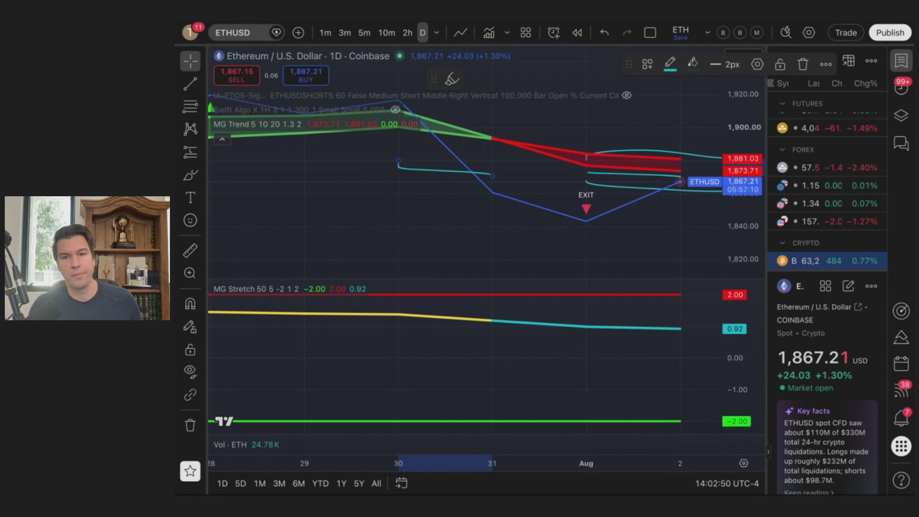The width and height of the screenshot is (919, 517).
Task: Click the bar replay rewind icon
Action: click(x=577, y=33)
